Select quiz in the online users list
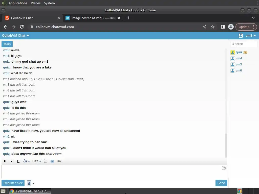The height and width of the screenshot is (194, 259). pos(239,52)
